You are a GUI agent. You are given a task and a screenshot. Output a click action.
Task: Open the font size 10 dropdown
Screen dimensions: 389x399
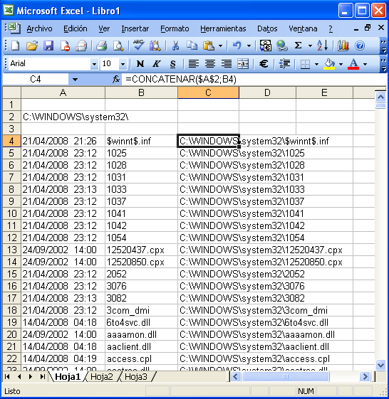[123, 64]
